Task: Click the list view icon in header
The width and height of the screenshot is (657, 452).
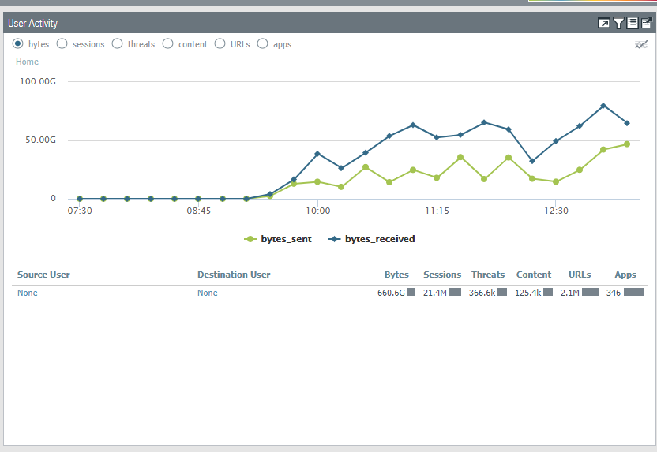Action: click(x=633, y=24)
